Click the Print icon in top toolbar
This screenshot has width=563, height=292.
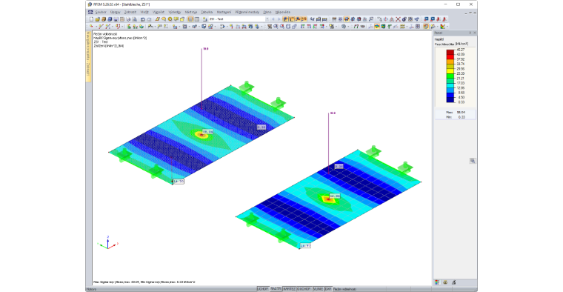coord(129,19)
